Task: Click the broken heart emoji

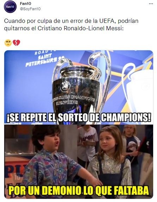Action: (x=16, y=43)
